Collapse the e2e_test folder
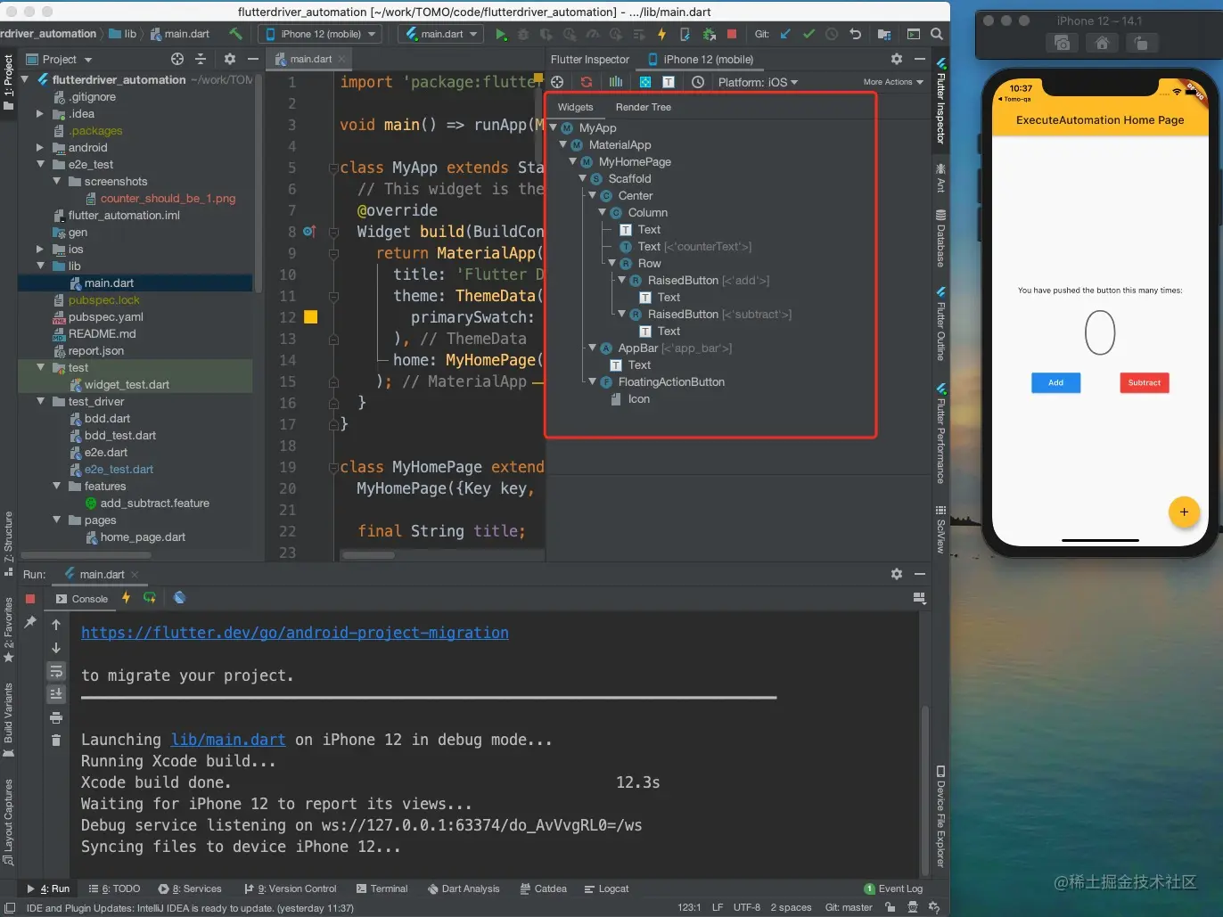This screenshot has width=1223, height=917. tap(41, 164)
